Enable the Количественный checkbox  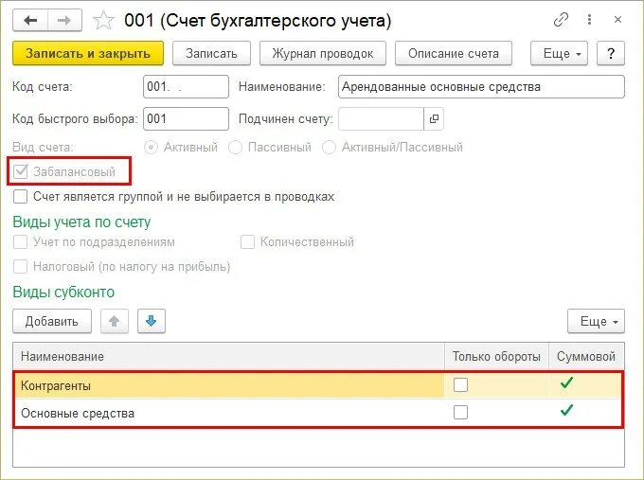(x=247, y=241)
